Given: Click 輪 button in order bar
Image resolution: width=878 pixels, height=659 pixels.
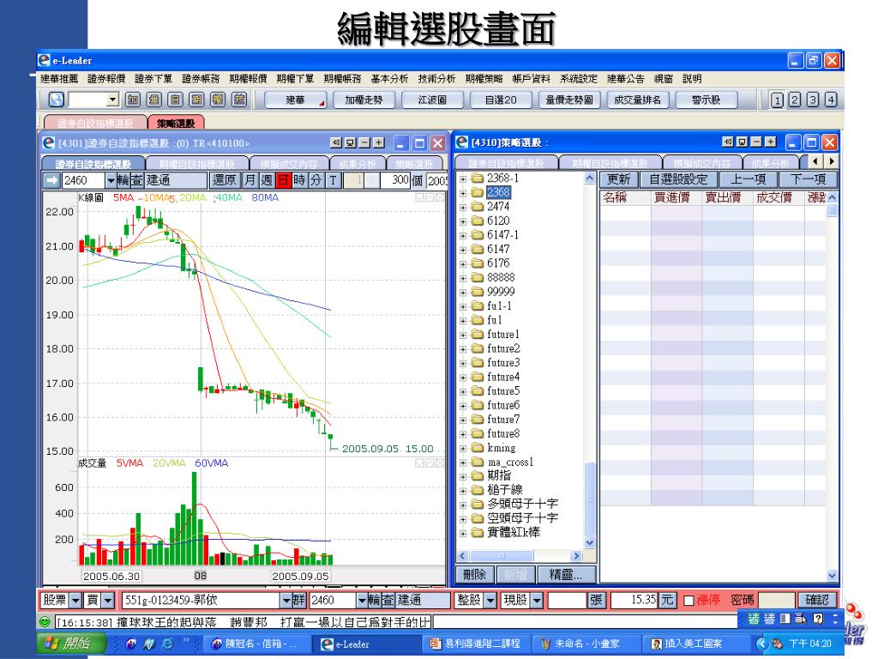Looking at the screenshot, I should [374, 600].
